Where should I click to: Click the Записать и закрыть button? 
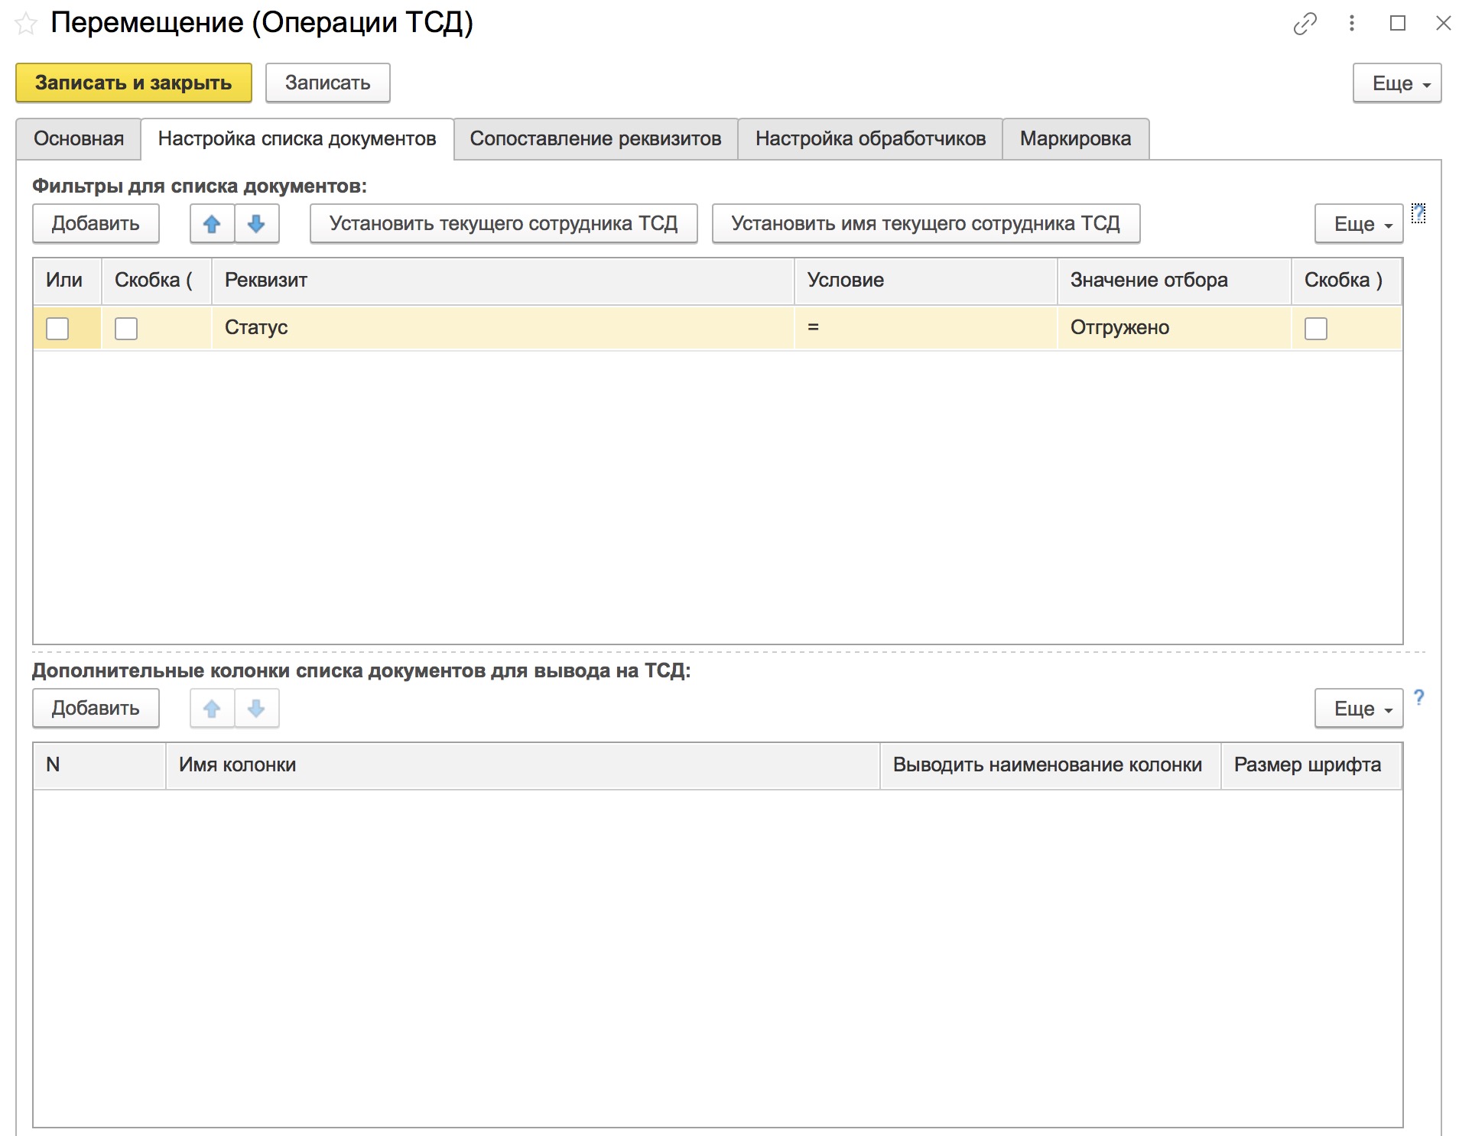click(x=134, y=83)
